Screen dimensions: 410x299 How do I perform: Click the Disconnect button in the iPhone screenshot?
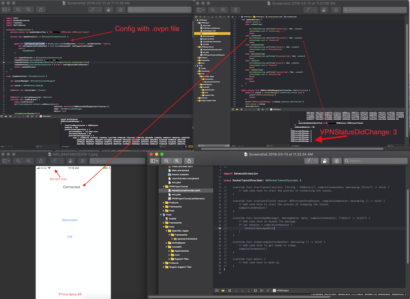70,220
